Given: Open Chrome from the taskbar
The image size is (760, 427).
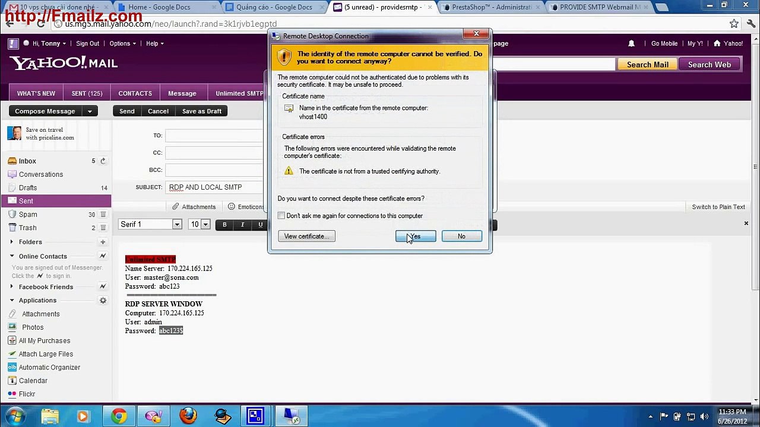Looking at the screenshot, I should (x=119, y=416).
